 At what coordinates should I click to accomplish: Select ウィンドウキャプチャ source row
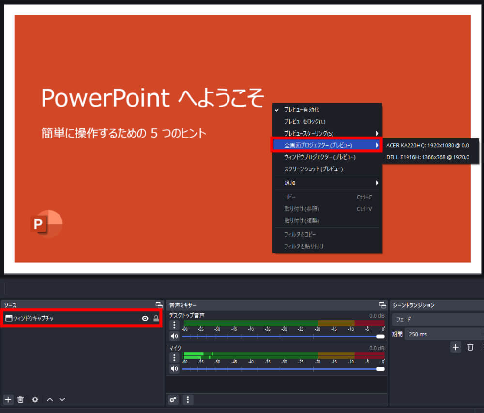(x=82, y=318)
